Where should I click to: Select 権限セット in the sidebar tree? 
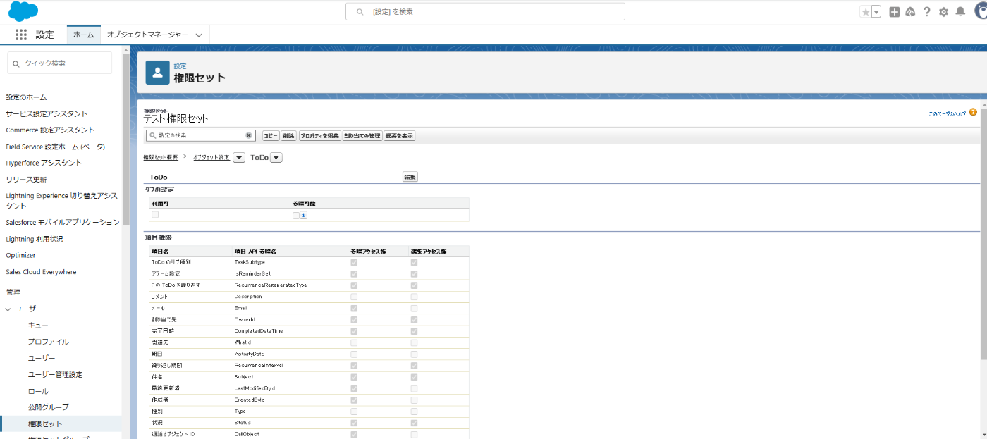[45, 423]
